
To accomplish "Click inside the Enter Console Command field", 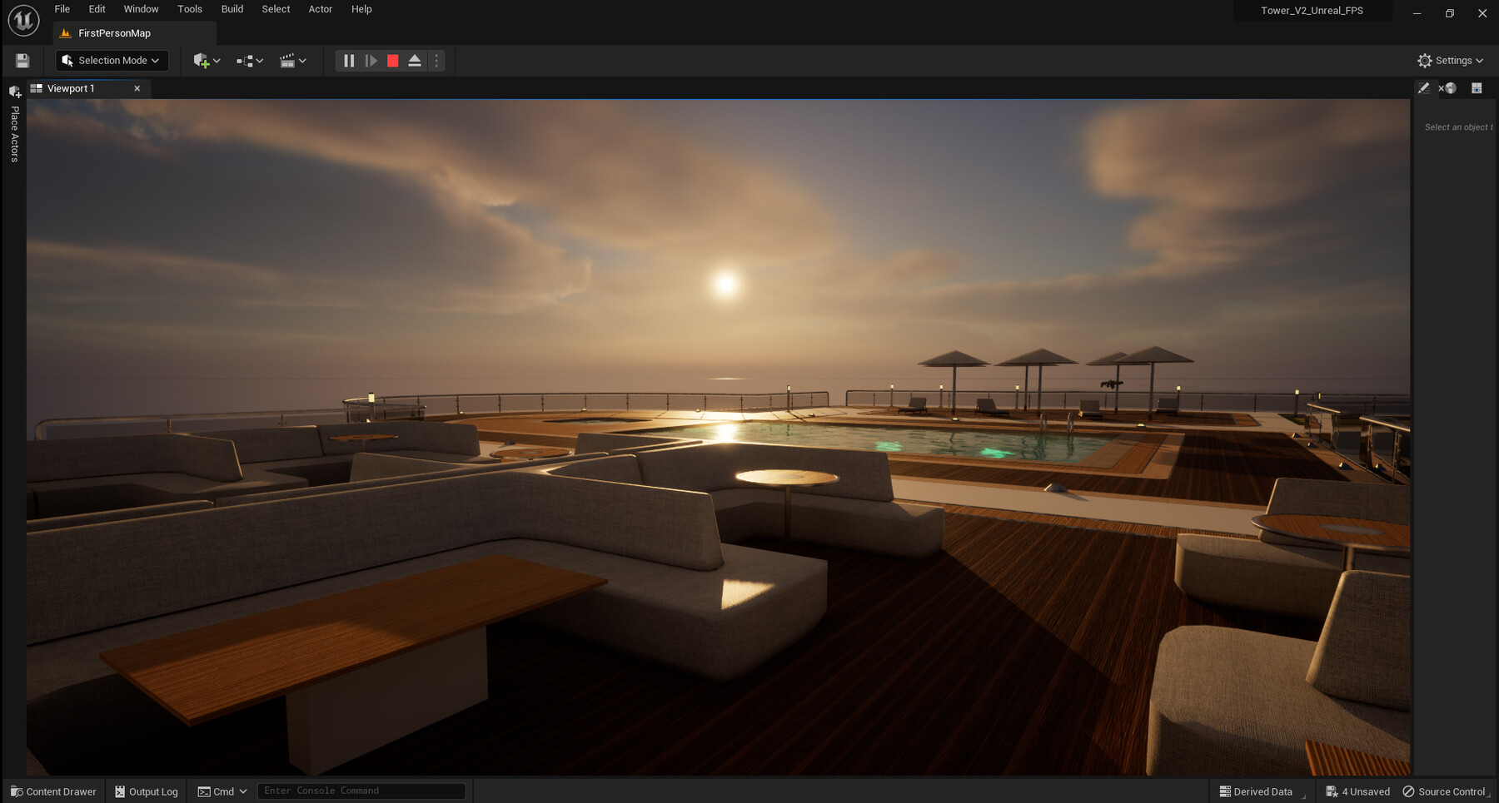I will [x=361, y=790].
